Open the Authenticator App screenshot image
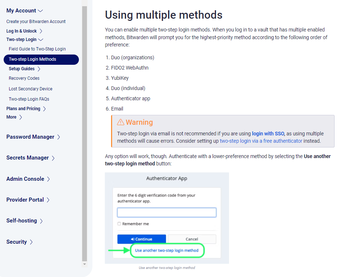This screenshot has height=277, width=347. (167, 218)
